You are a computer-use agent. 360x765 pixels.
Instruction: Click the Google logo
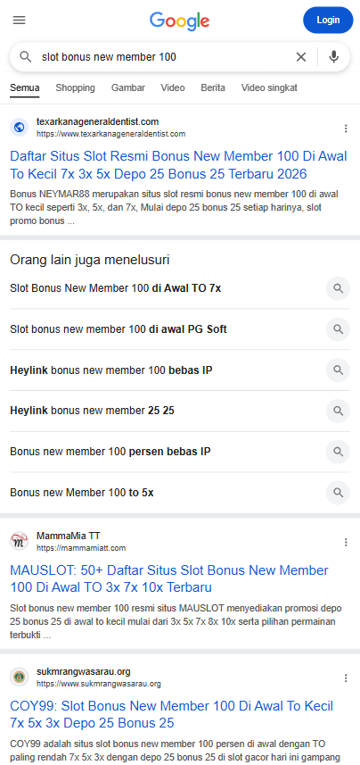click(x=179, y=21)
